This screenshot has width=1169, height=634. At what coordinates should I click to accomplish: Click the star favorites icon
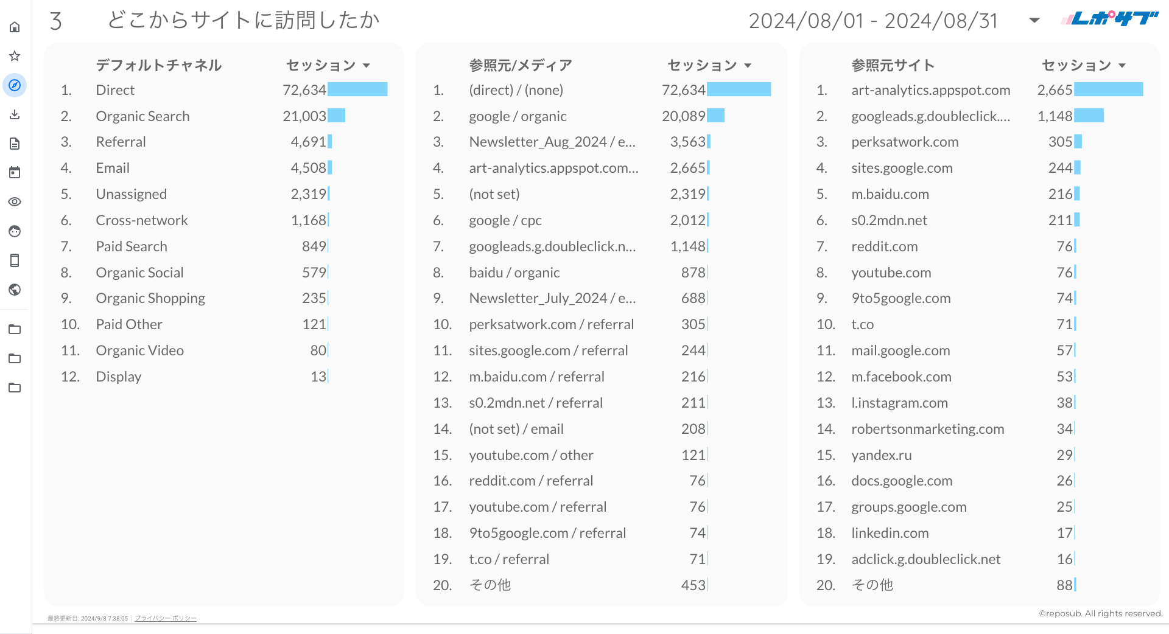(x=15, y=56)
